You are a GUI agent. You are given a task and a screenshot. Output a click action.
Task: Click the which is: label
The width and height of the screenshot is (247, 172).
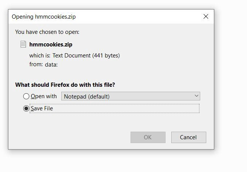pyautogui.click(x=40, y=56)
